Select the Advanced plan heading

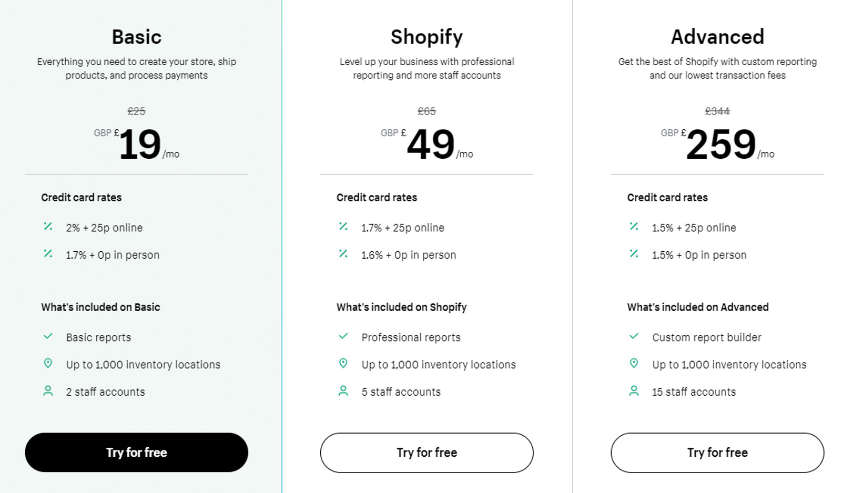click(717, 36)
